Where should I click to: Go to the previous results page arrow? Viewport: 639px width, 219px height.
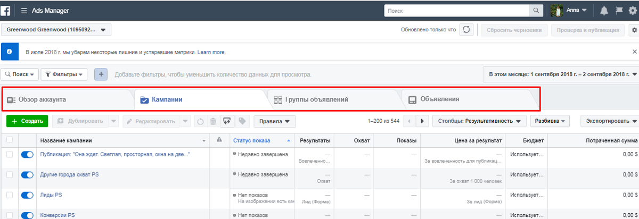click(409, 121)
